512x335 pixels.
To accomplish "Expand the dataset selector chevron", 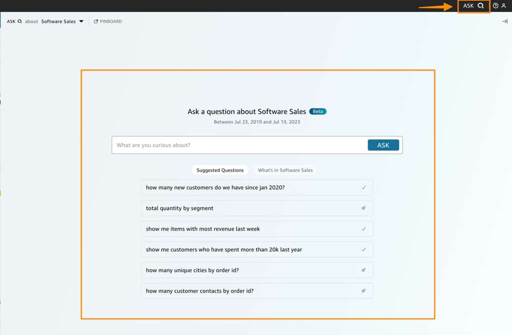I will pyautogui.click(x=81, y=21).
